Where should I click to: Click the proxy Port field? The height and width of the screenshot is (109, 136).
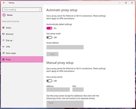pos(78,90)
